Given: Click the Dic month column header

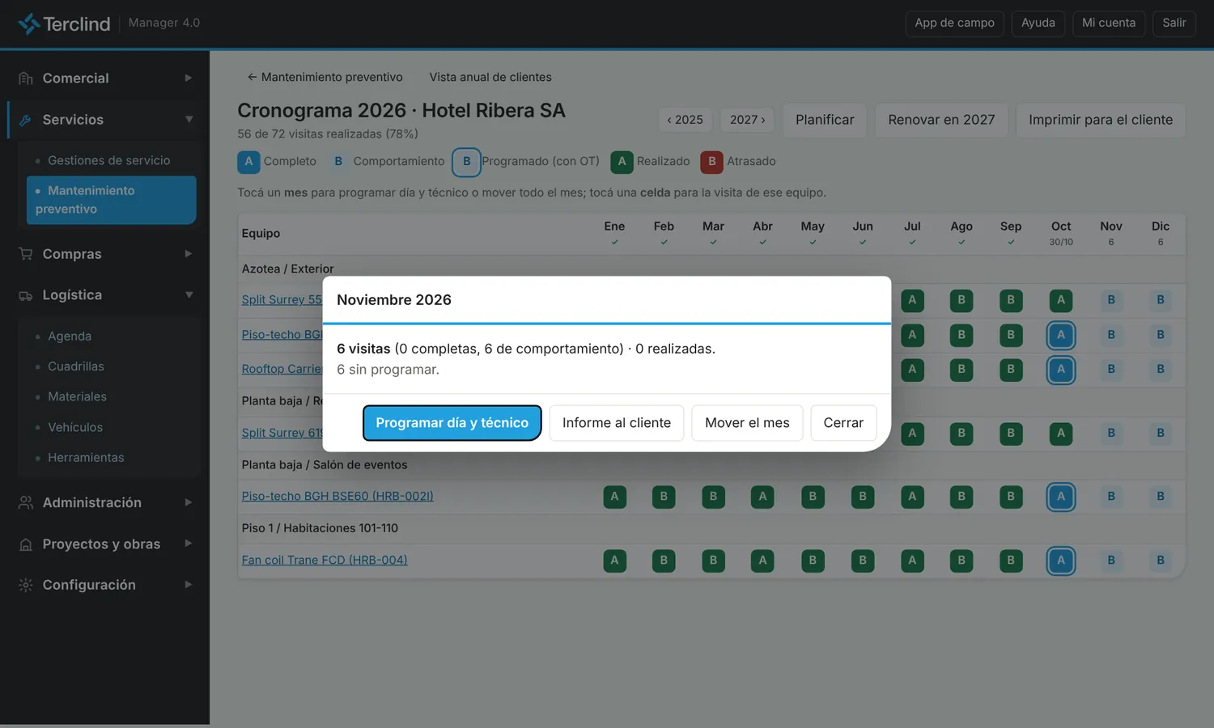Looking at the screenshot, I should [x=1161, y=233].
